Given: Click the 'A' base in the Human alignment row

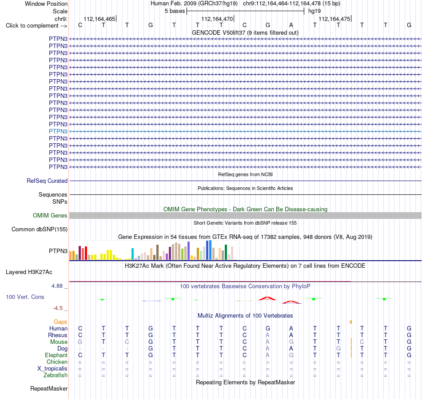Looking at the screenshot, I should tap(291, 328).
